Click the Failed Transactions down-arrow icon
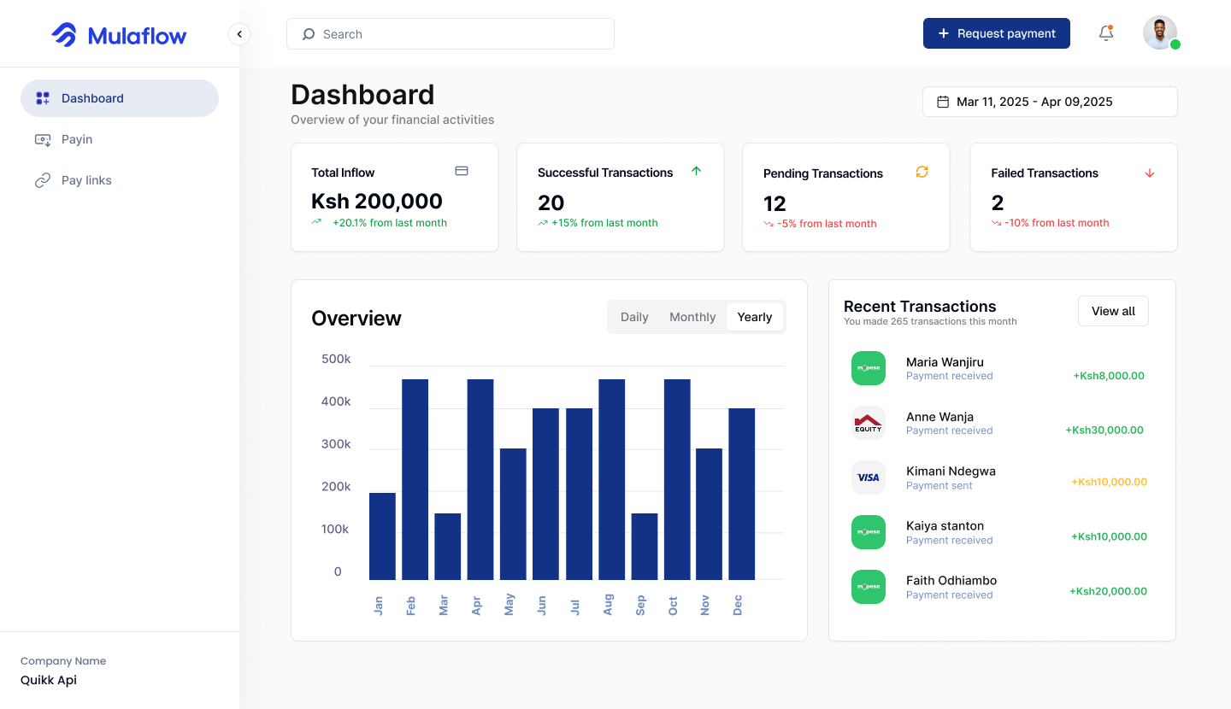The height and width of the screenshot is (709, 1231). click(1150, 172)
